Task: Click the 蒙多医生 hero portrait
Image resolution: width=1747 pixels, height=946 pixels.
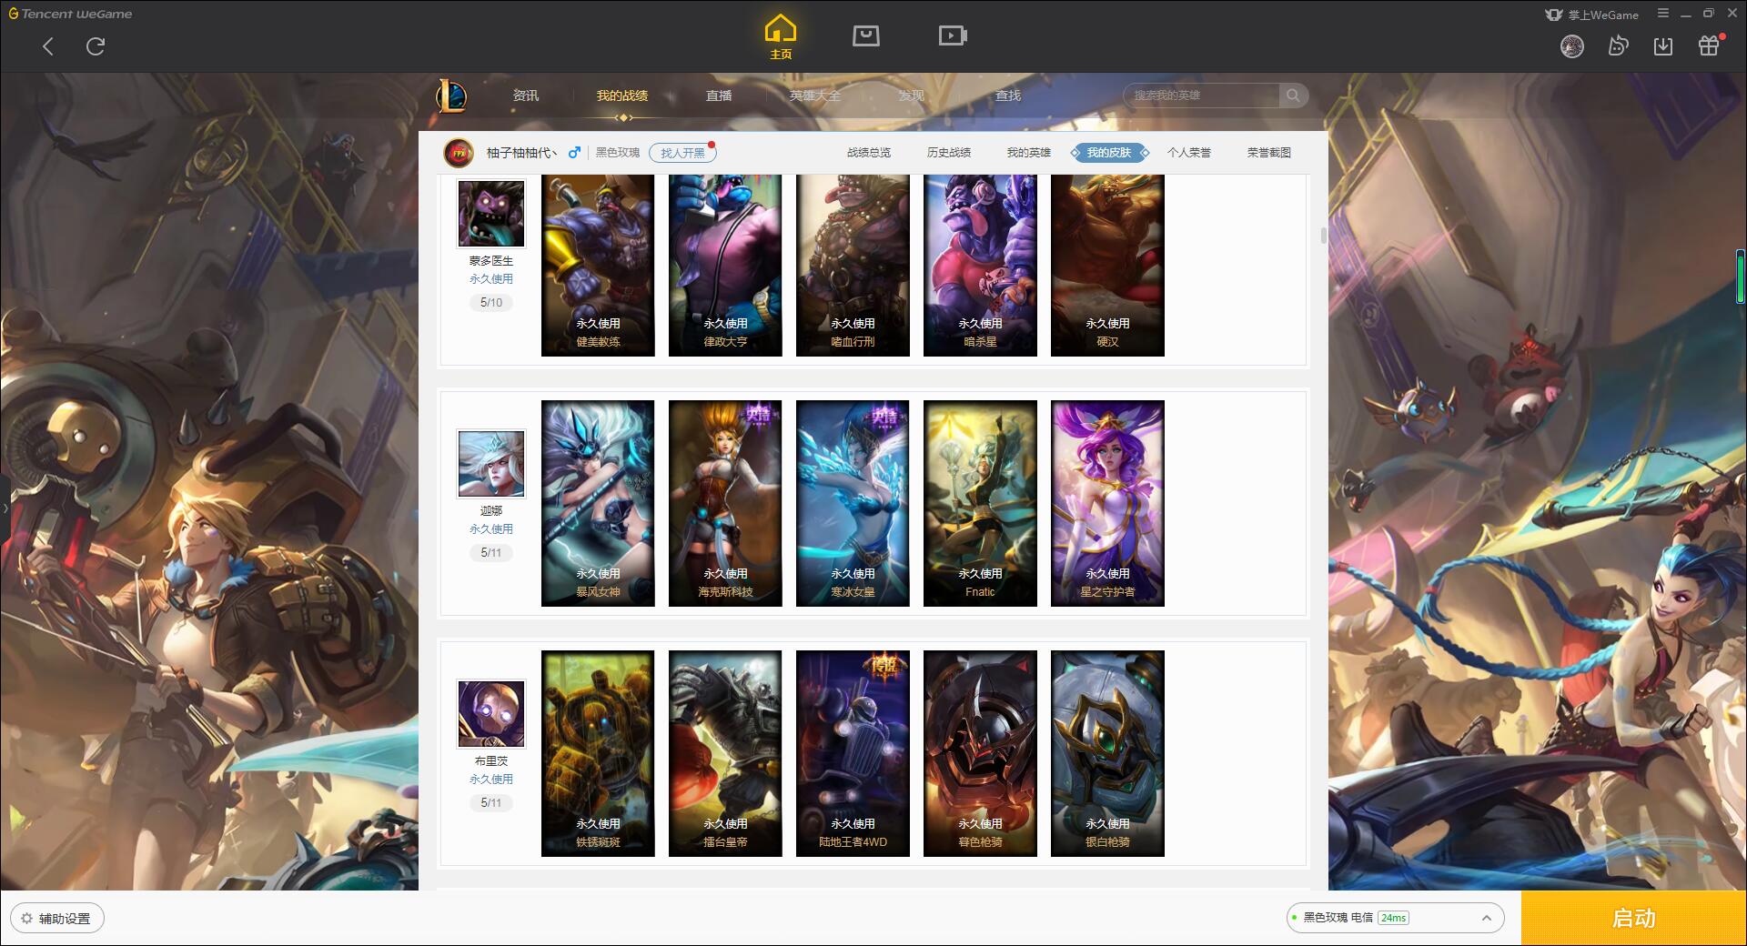Action: tap(491, 214)
